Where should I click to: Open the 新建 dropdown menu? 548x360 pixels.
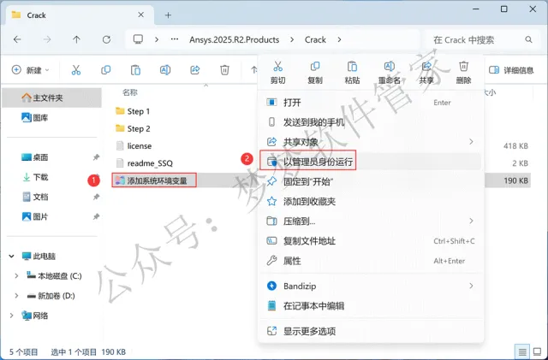click(31, 70)
